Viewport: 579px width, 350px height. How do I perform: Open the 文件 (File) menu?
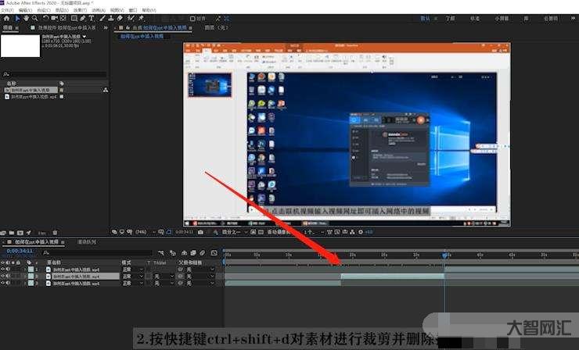(x=6, y=10)
